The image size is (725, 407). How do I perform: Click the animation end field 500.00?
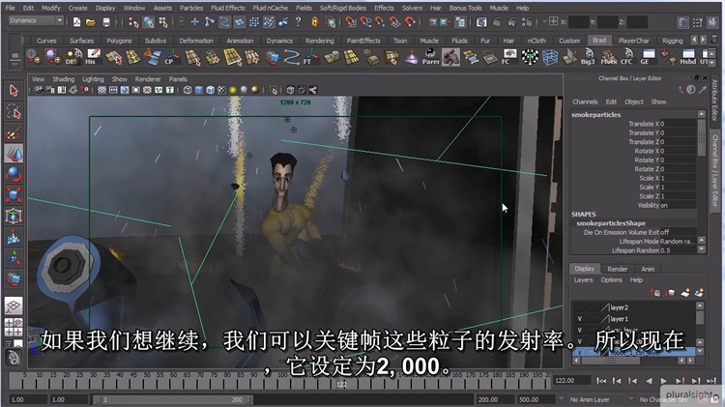[536, 399]
